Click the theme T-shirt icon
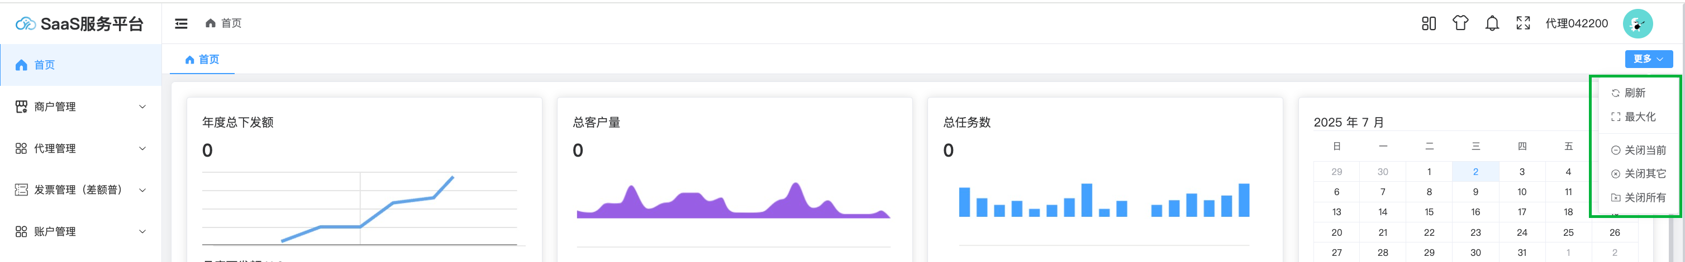The image size is (1685, 262). coord(1460,23)
